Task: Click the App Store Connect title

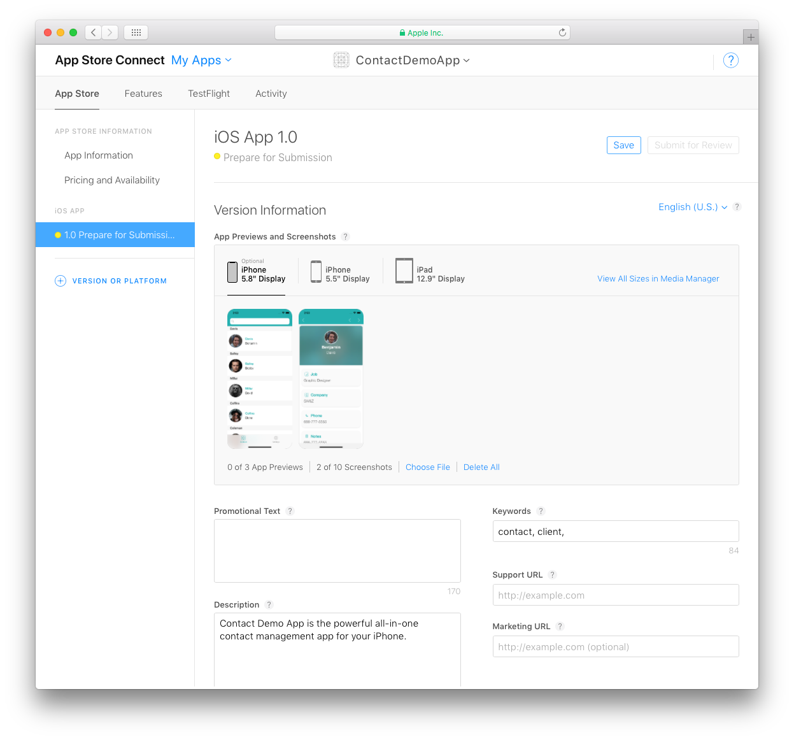Action: coord(110,60)
